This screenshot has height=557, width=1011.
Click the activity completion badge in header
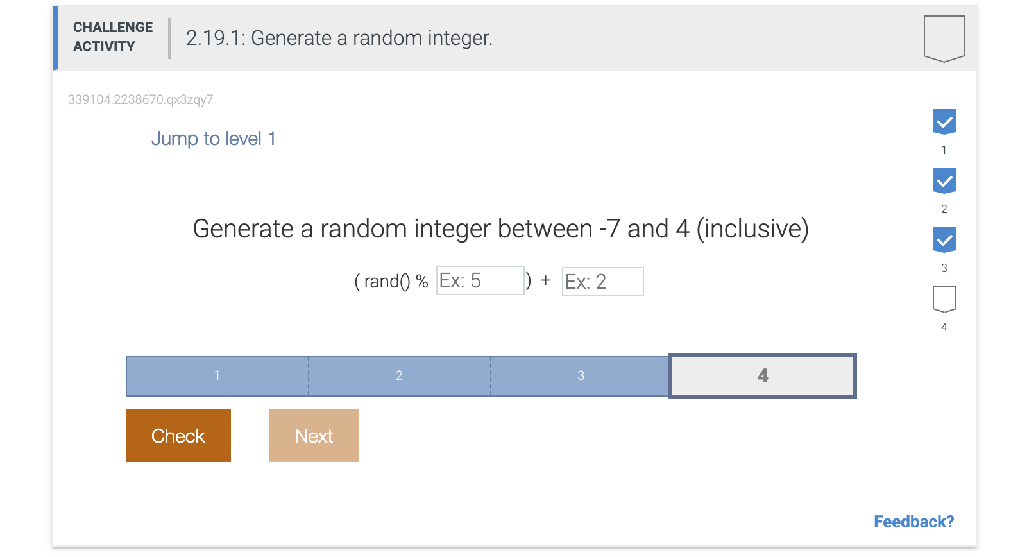(944, 39)
